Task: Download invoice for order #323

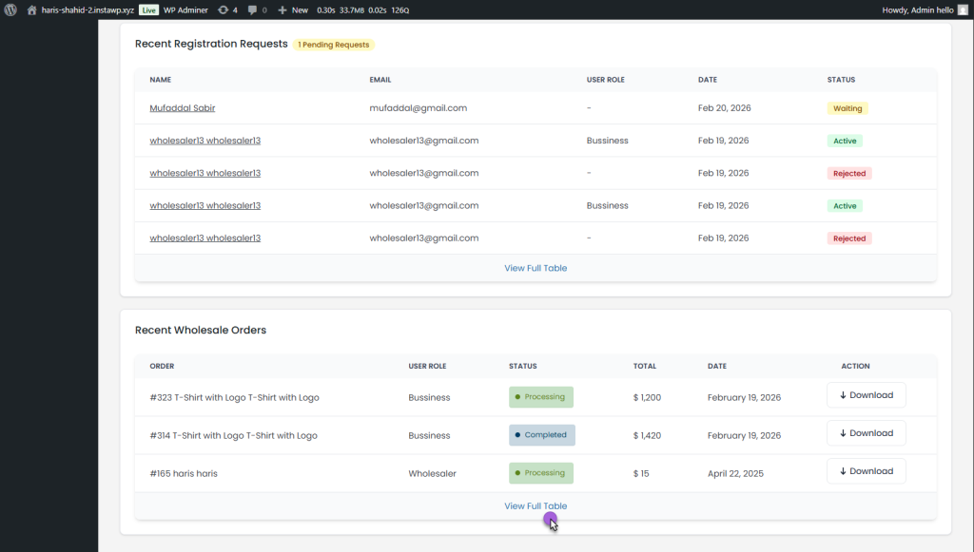Action: 866,395
